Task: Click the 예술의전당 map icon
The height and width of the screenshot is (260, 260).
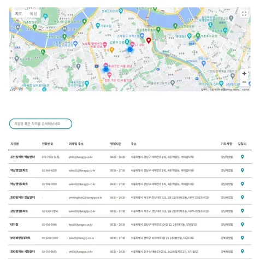Action: [x=87, y=84]
